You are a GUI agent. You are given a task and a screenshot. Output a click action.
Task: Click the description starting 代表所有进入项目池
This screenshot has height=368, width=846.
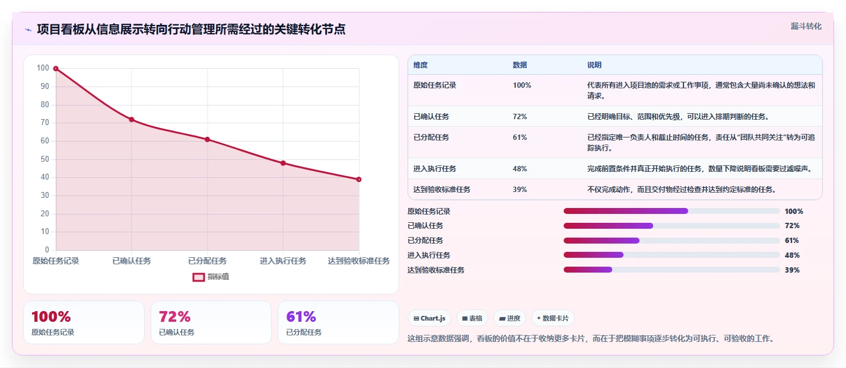[701, 90]
